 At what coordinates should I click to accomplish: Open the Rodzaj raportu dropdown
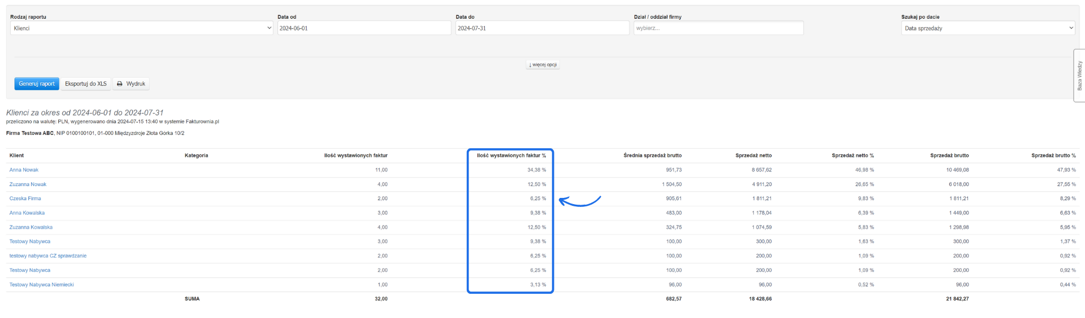pos(141,28)
